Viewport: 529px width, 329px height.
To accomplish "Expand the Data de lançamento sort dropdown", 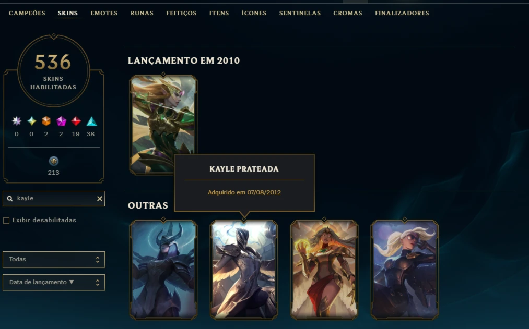I will point(54,282).
